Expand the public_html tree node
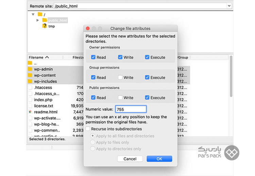The image size is (255, 176). 37,20
